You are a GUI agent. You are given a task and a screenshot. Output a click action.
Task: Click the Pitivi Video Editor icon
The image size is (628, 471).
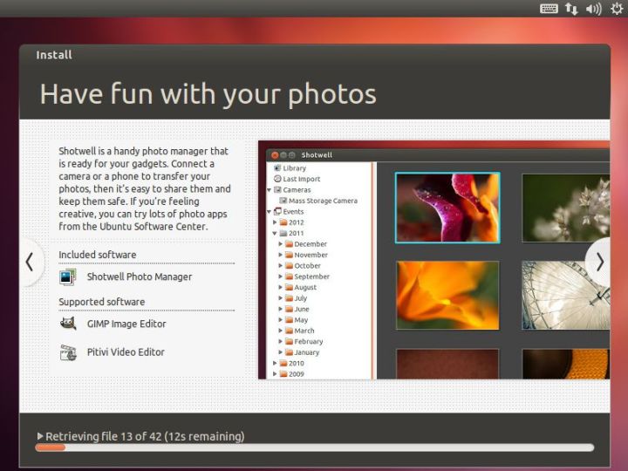tap(68, 352)
